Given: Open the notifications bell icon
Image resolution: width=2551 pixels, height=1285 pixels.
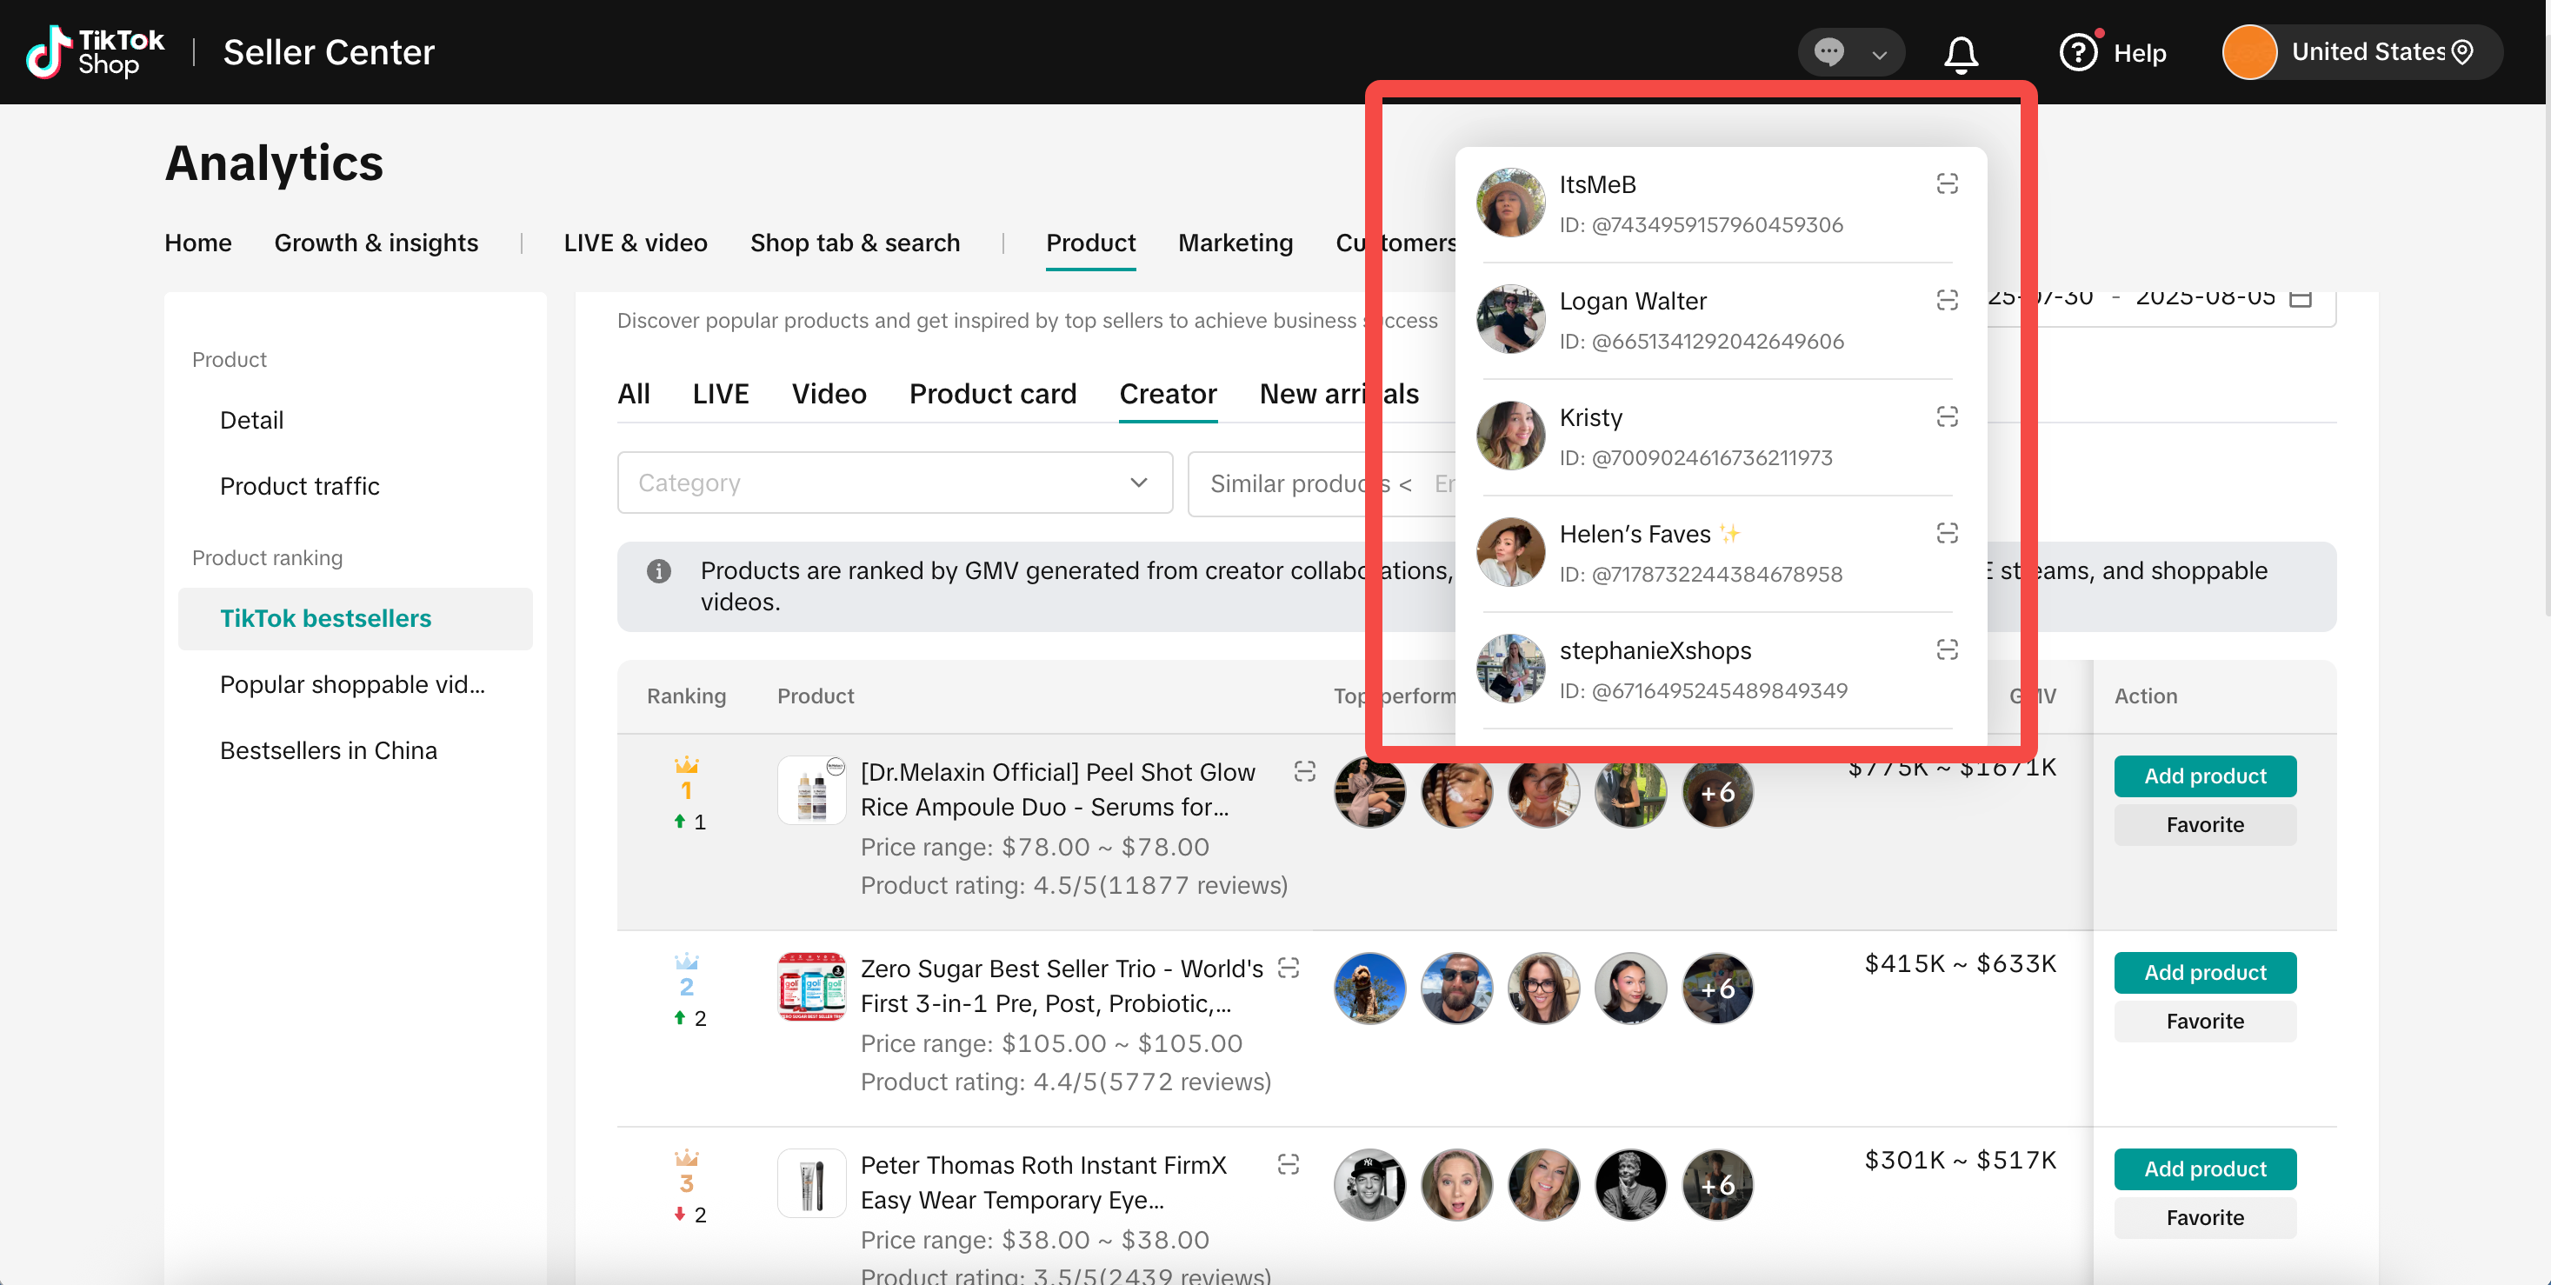Looking at the screenshot, I should (1960, 53).
